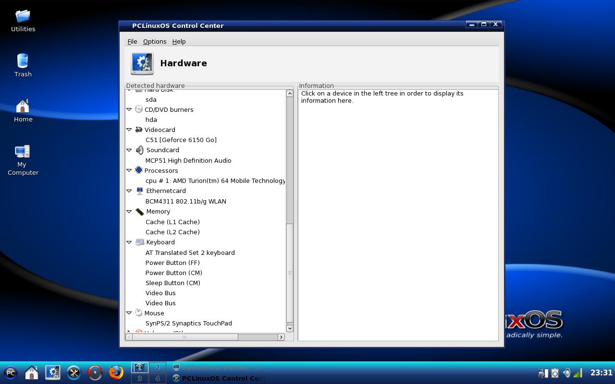
Task: Click the 23:31 clock in the taskbar
Action: 601,373
